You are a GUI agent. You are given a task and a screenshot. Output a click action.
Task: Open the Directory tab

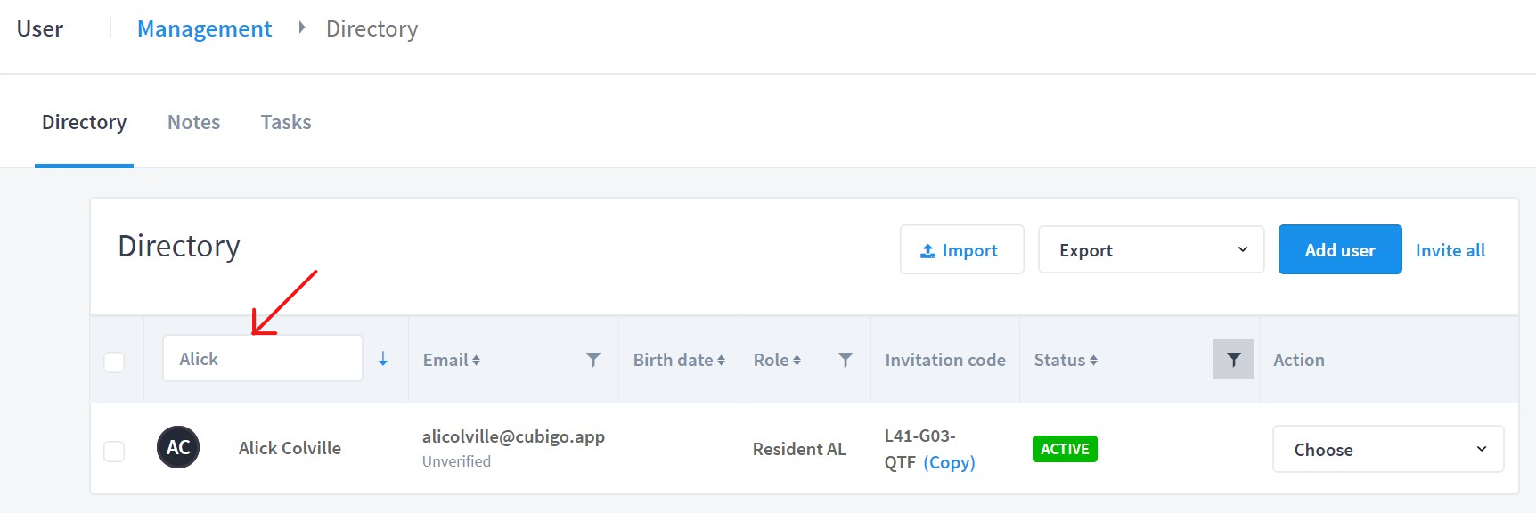[84, 122]
